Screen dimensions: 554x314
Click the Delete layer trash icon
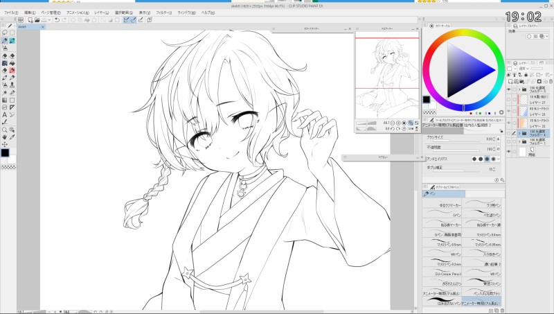pos(551,81)
